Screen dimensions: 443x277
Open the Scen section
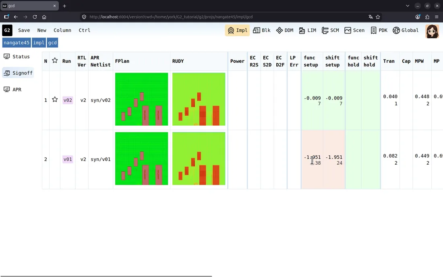pos(354,30)
